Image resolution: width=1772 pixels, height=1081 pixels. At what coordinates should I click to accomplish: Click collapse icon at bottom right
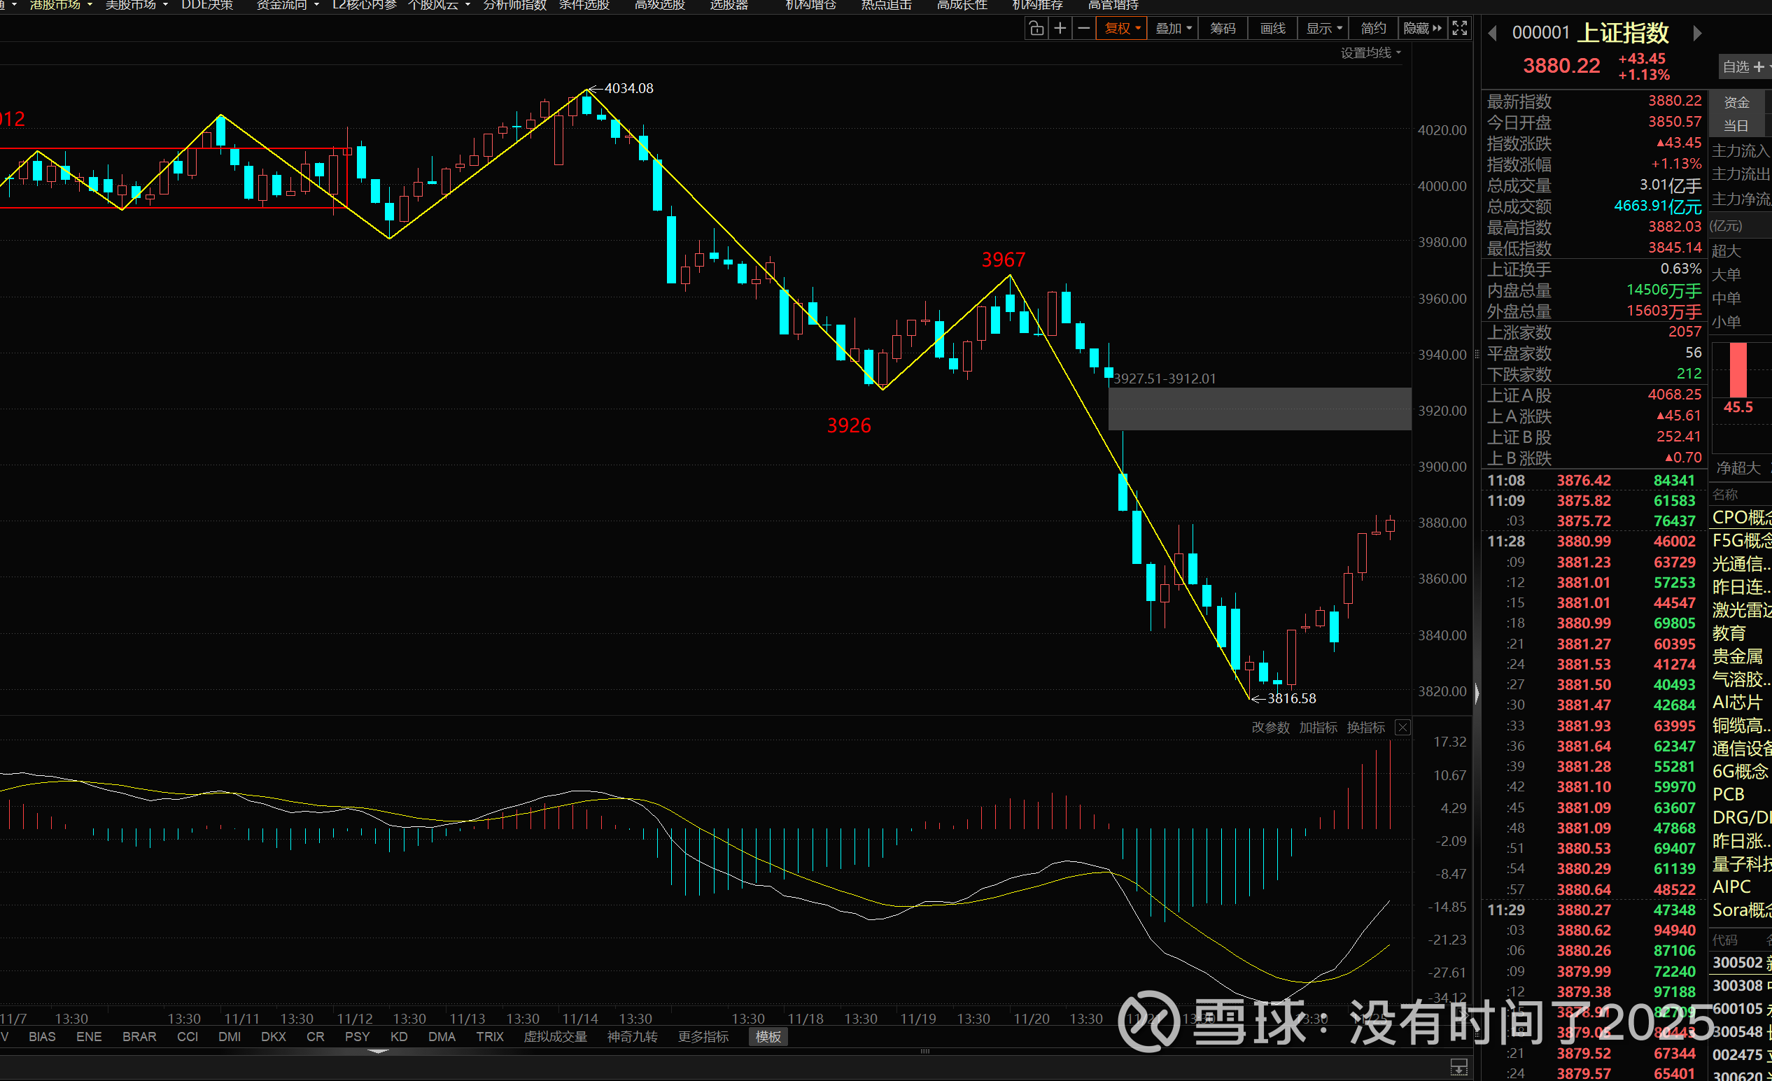point(1458,1066)
